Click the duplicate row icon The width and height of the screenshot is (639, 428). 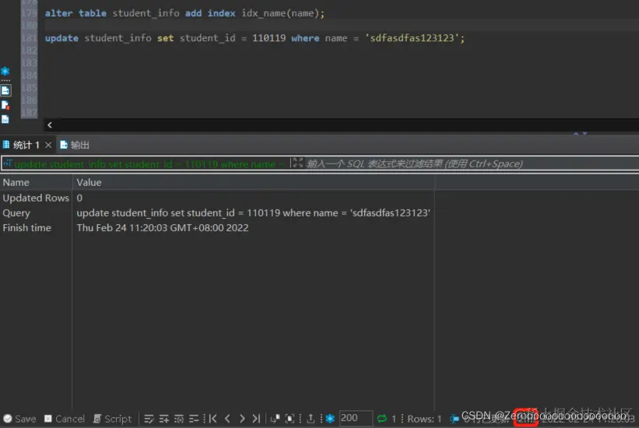(x=179, y=419)
